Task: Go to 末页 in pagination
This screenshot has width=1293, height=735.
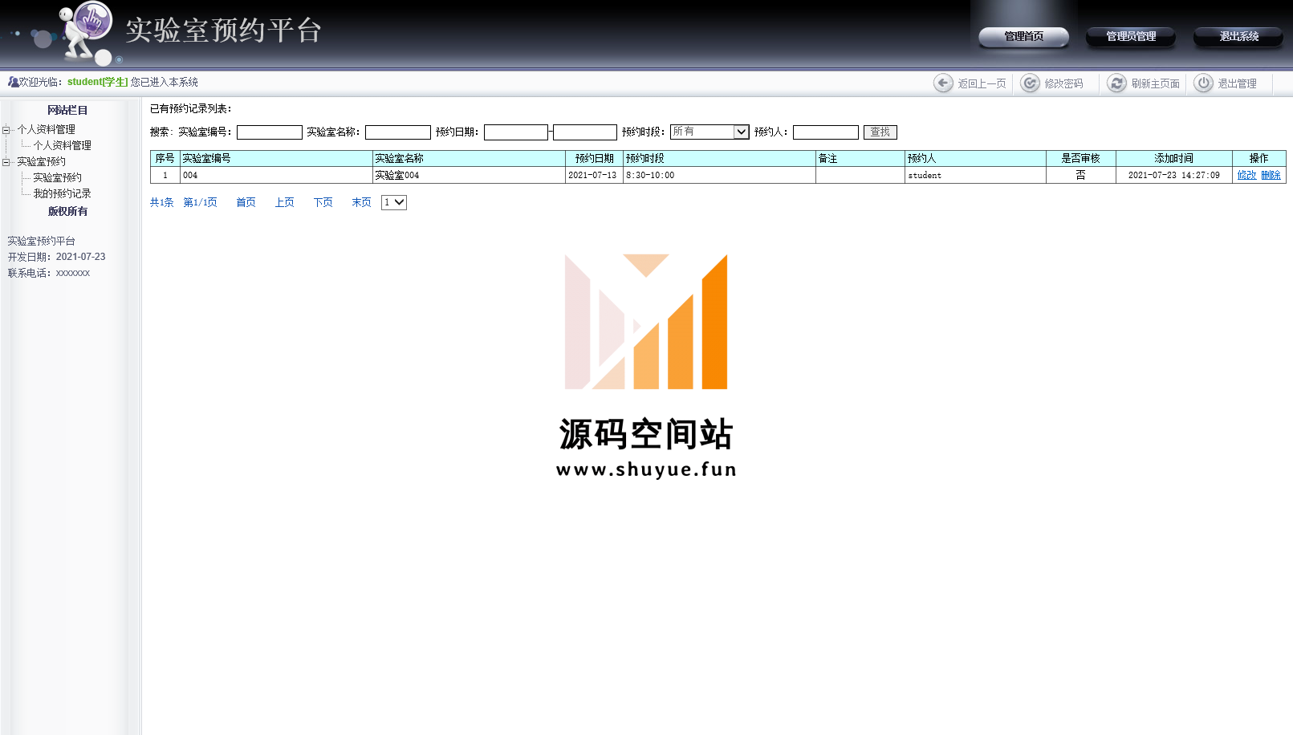Action: point(361,202)
